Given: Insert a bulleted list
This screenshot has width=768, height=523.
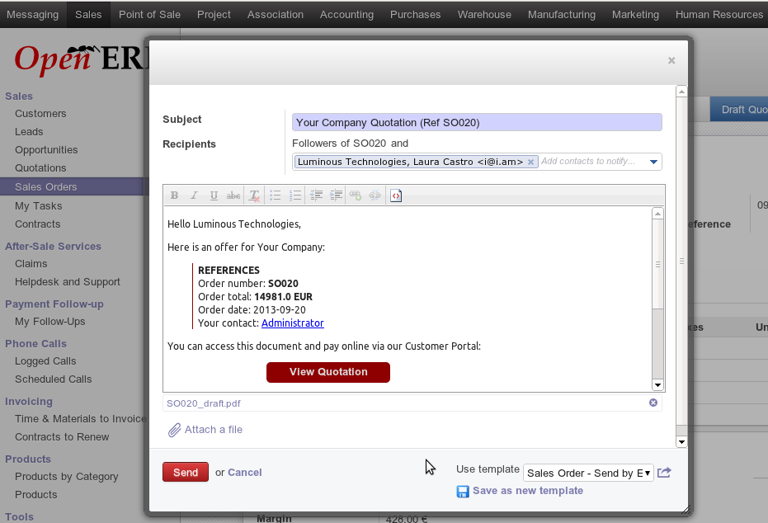Looking at the screenshot, I should pos(276,196).
